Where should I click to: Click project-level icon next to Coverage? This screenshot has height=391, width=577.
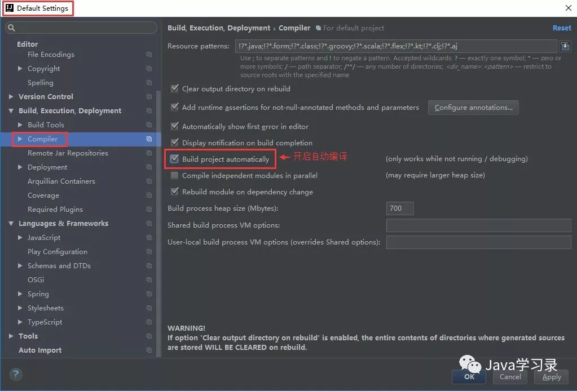[x=149, y=195]
